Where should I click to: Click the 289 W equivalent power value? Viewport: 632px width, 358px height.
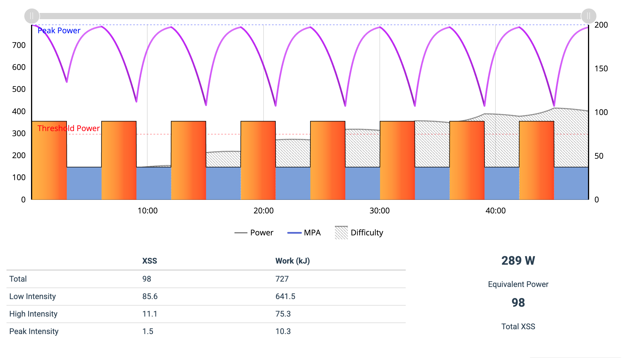pos(518,260)
